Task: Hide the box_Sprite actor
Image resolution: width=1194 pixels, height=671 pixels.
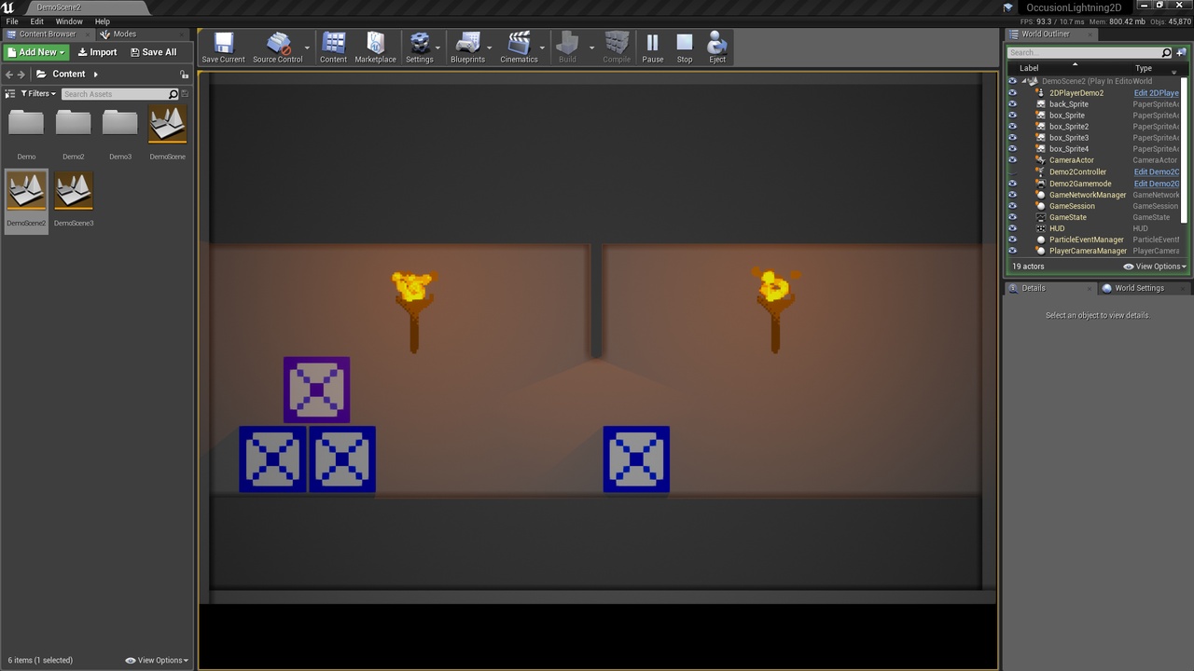Action: pos(1012,116)
